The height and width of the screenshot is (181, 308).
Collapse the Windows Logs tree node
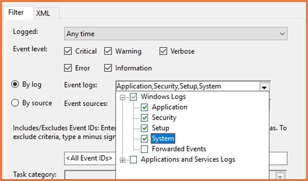click(123, 97)
